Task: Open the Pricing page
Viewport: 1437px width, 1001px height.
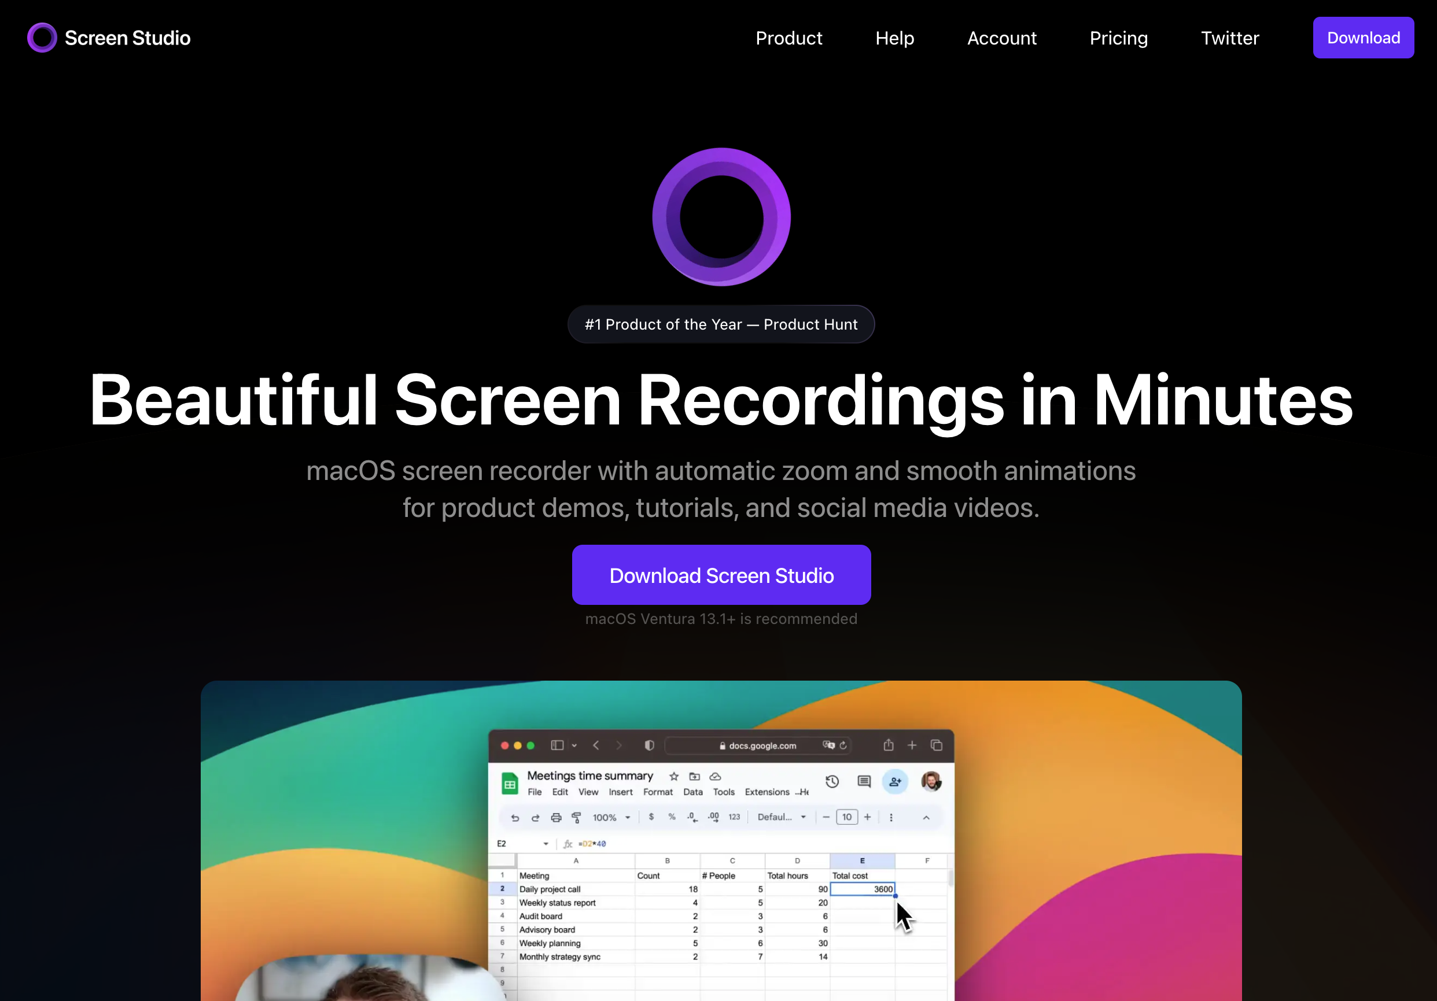Action: [1118, 38]
